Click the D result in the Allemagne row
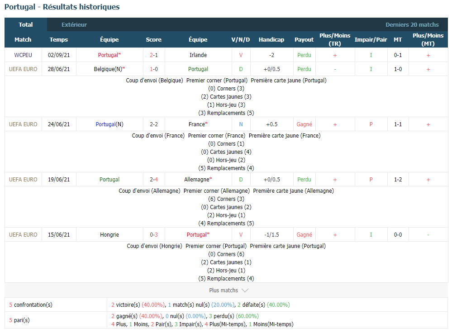Viewport: 452px width, 333px height. tap(241, 179)
